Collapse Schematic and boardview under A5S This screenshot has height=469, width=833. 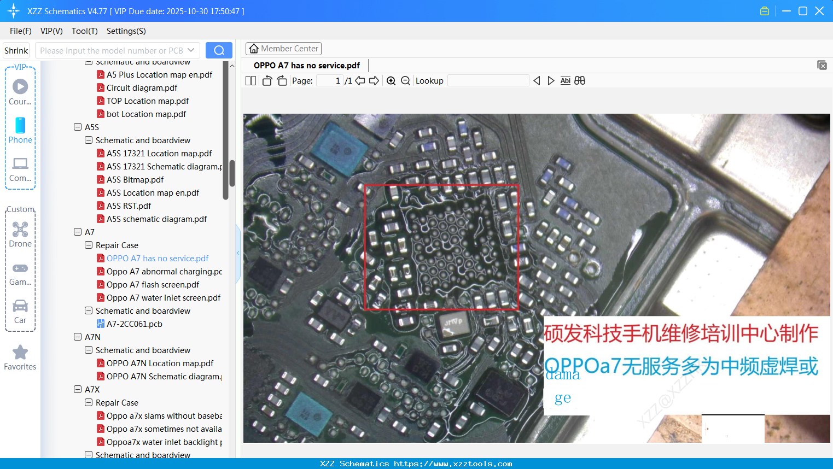pyautogui.click(x=89, y=140)
